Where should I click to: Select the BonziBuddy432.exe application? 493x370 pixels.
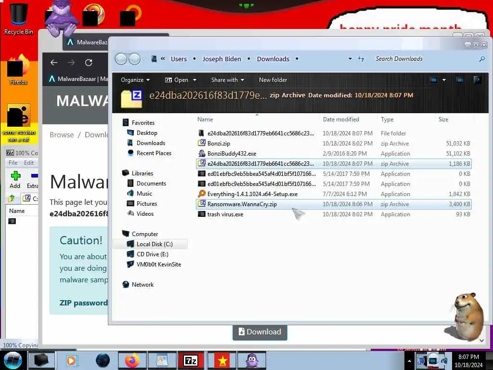[334, 154]
